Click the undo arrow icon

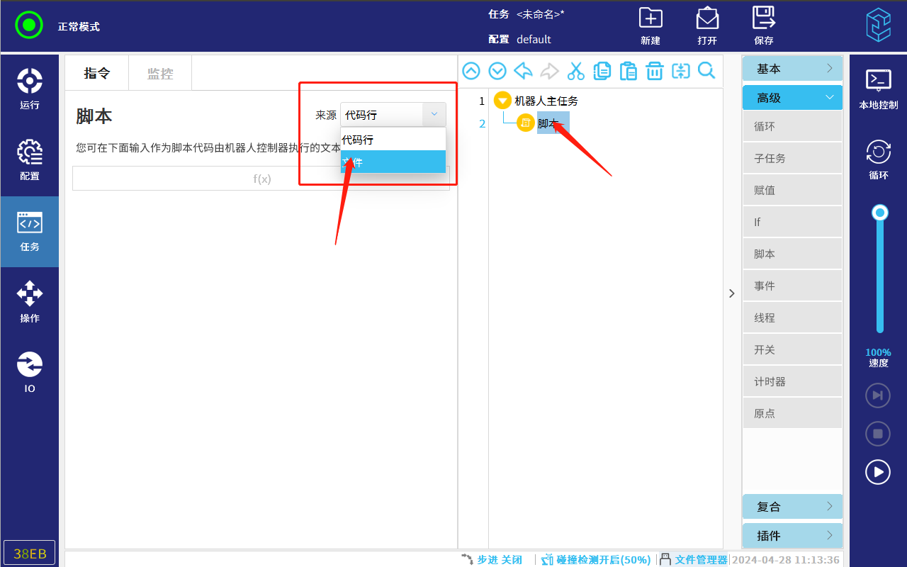pos(523,71)
